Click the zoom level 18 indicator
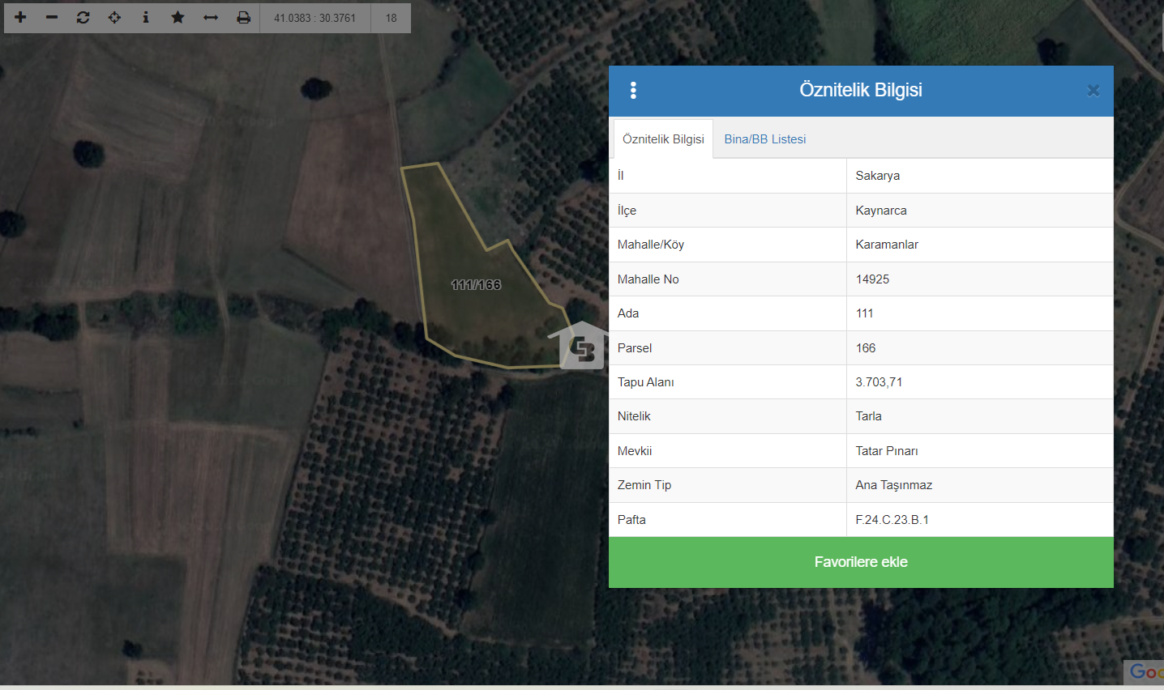 coord(392,18)
